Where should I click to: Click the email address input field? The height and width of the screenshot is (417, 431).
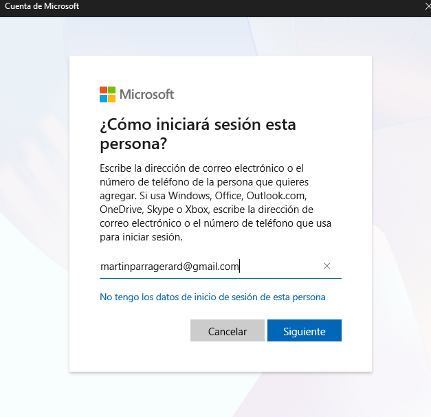point(206,267)
